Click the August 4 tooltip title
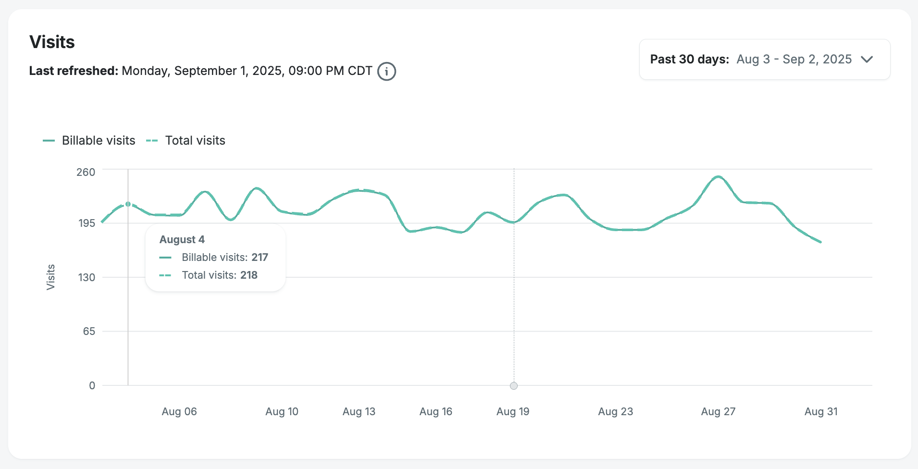918x469 pixels. point(182,239)
